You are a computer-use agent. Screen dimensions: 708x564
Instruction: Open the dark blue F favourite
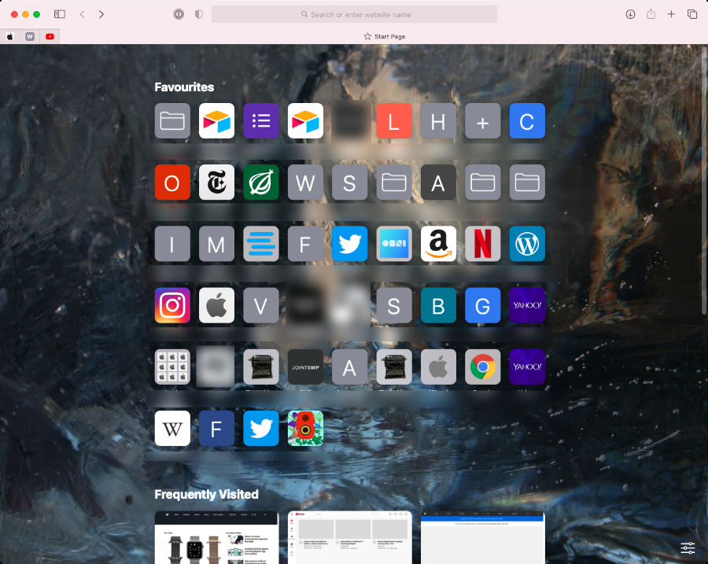[217, 428]
